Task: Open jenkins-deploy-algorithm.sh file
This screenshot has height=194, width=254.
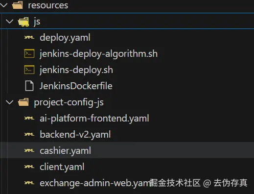Action: [x=99, y=54]
